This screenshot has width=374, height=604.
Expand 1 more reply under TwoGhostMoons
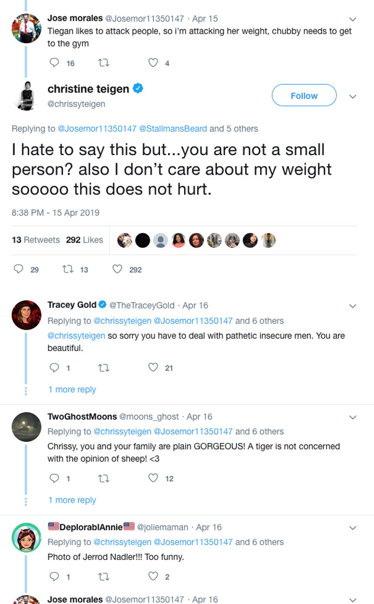point(72,500)
